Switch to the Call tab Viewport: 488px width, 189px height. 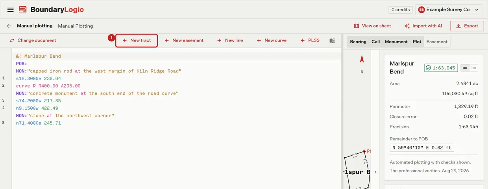tap(376, 42)
